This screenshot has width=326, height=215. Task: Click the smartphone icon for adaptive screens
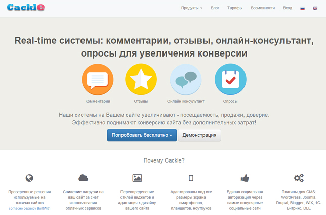[x=191, y=178]
